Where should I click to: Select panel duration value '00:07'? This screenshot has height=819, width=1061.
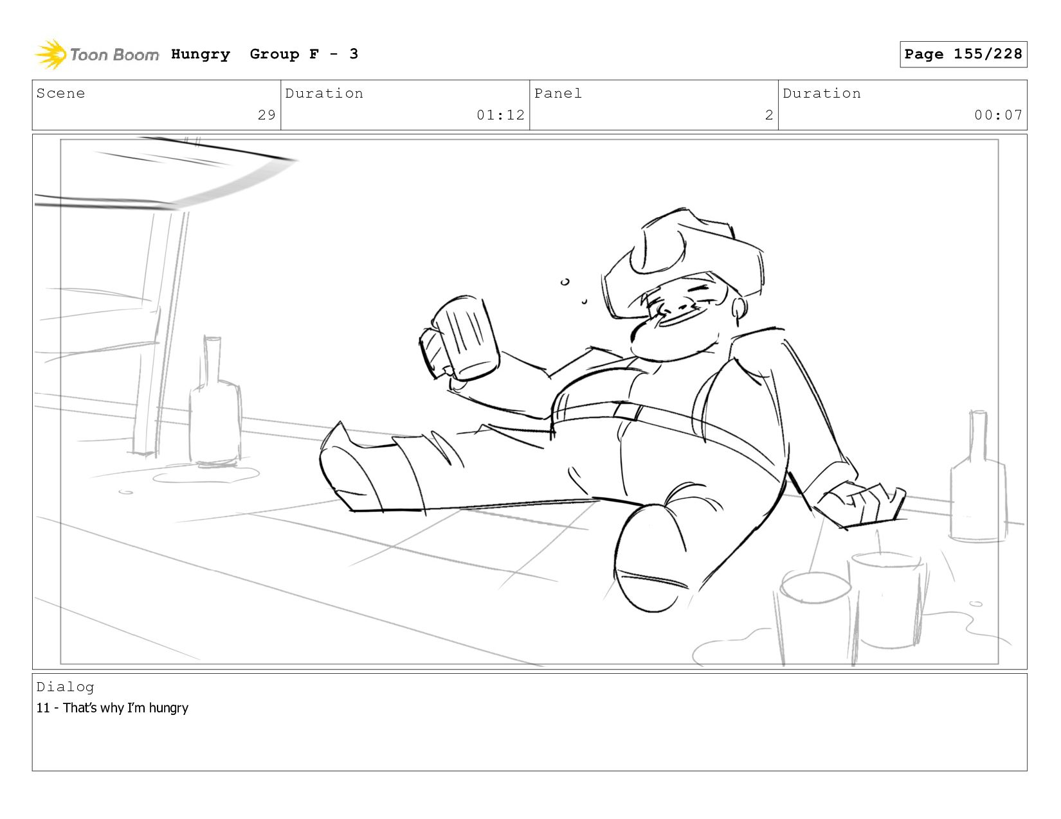click(x=999, y=115)
